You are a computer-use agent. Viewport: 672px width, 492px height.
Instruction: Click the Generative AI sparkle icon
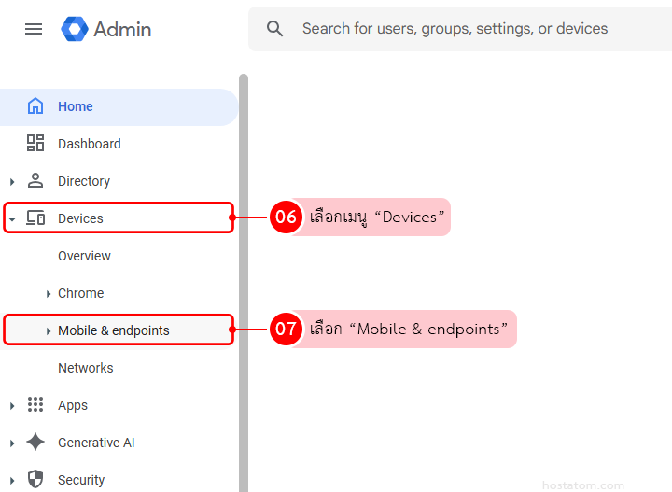tap(35, 443)
